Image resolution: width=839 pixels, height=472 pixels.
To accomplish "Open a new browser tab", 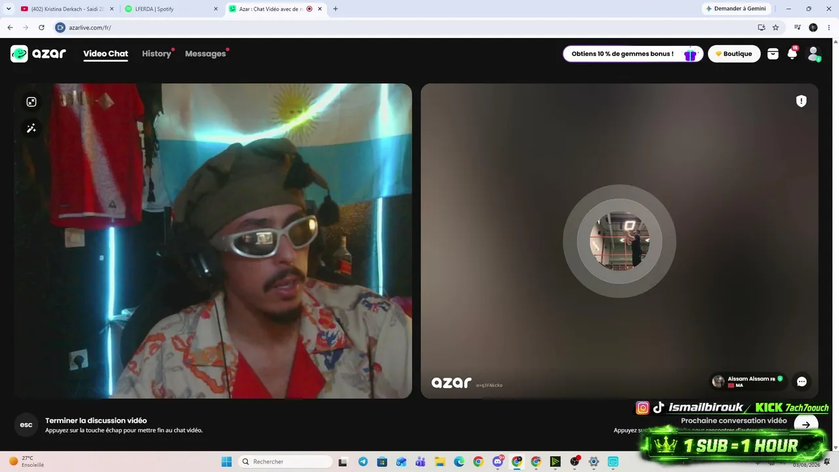I will [x=336, y=9].
